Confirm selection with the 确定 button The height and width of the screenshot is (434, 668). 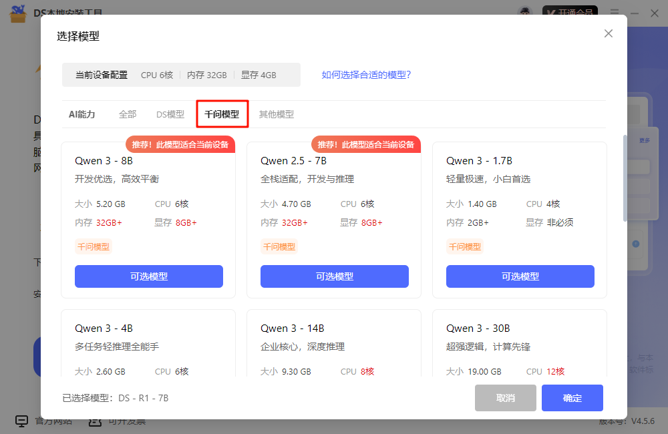pos(572,398)
